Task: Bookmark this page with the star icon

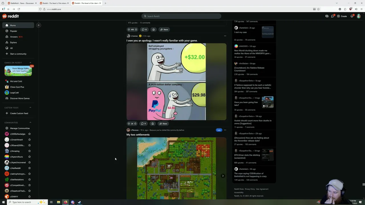Action: click(318, 9)
